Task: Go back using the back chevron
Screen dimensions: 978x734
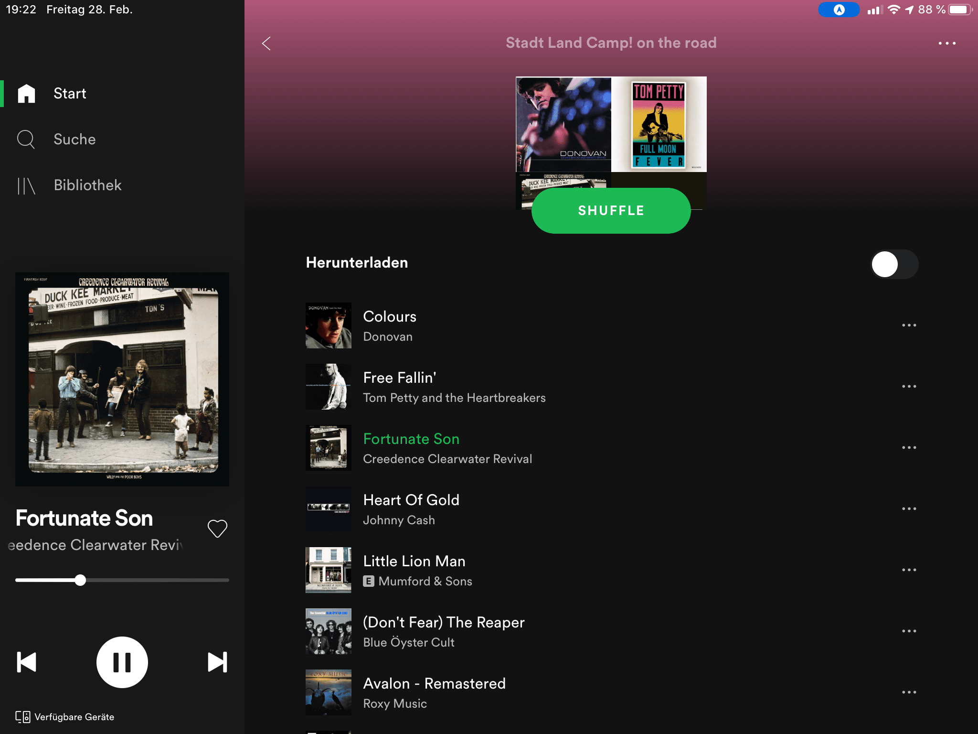Action: point(266,43)
